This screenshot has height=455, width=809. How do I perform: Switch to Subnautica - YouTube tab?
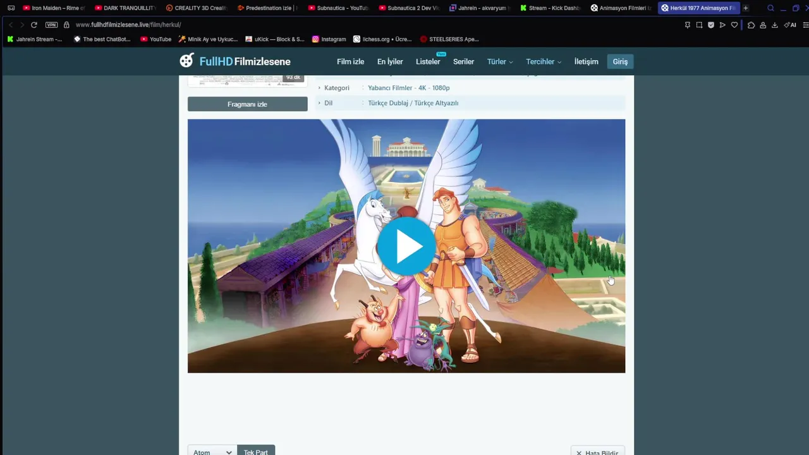(338, 8)
